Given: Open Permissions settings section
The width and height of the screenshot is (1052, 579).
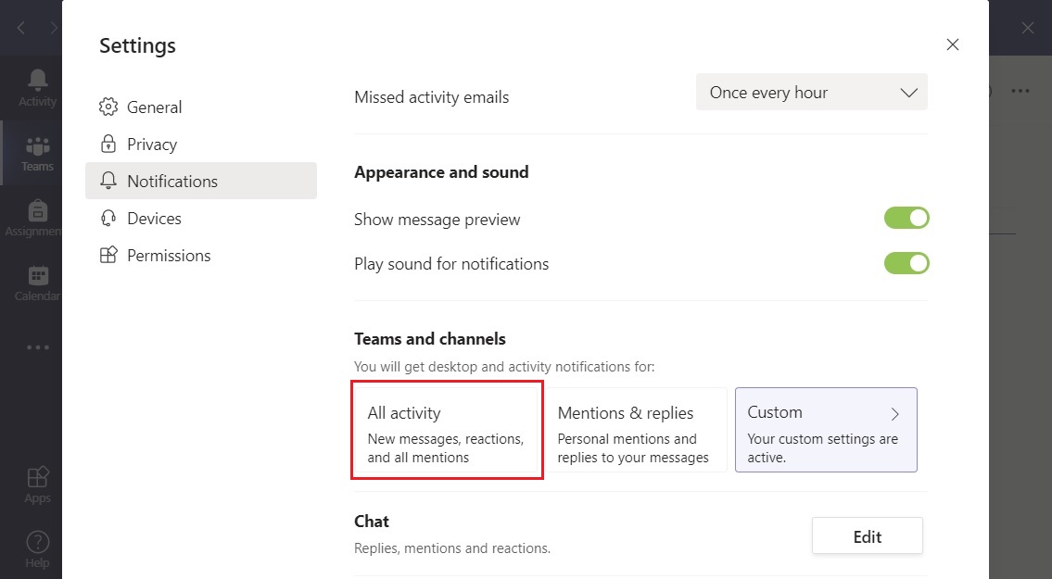Looking at the screenshot, I should coord(200,255).
